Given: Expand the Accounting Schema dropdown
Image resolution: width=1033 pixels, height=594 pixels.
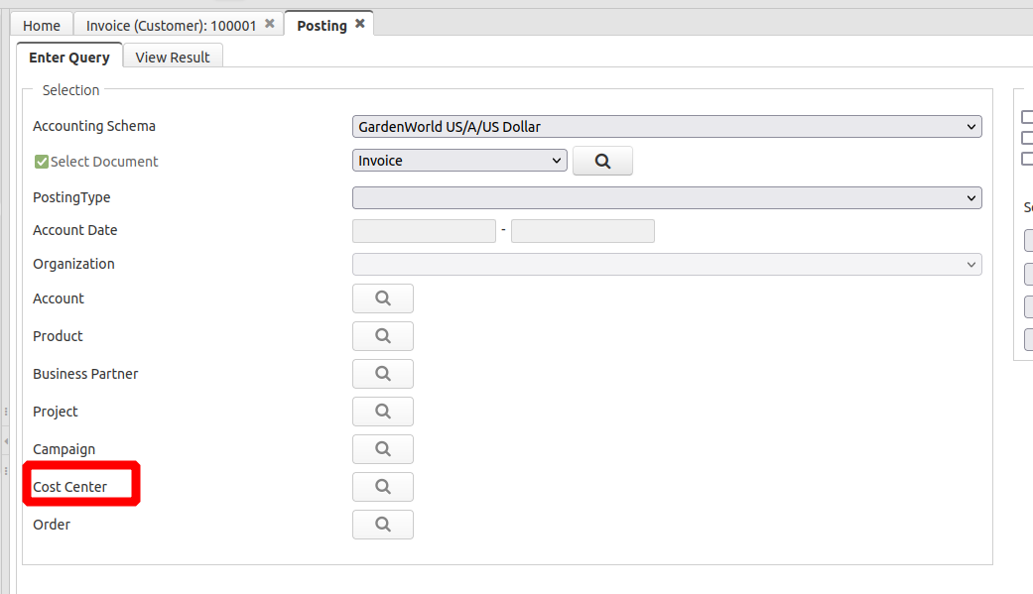Looking at the screenshot, I should (666, 126).
